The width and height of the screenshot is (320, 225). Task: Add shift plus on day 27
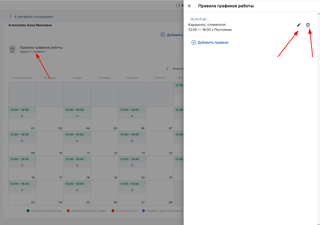(x=132, y=190)
